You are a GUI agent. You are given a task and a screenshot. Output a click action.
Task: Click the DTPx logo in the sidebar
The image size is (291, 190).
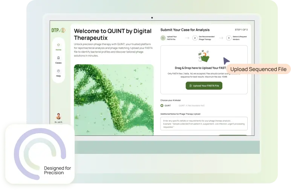click(58, 30)
